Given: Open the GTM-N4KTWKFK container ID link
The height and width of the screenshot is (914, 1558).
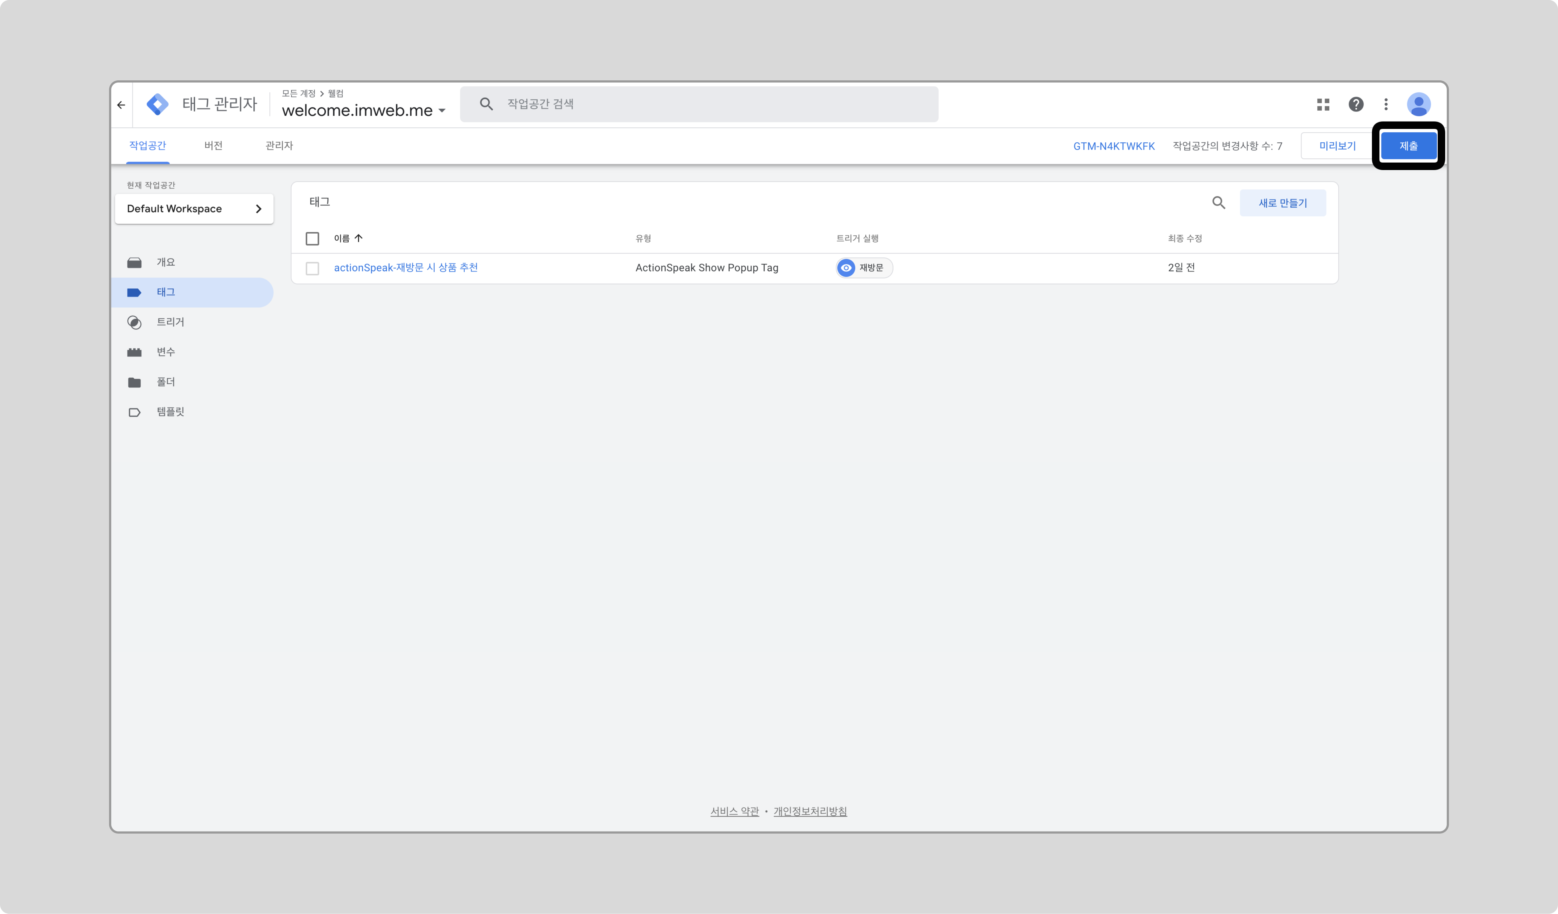Looking at the screenshot, I should click(1113, 146).
